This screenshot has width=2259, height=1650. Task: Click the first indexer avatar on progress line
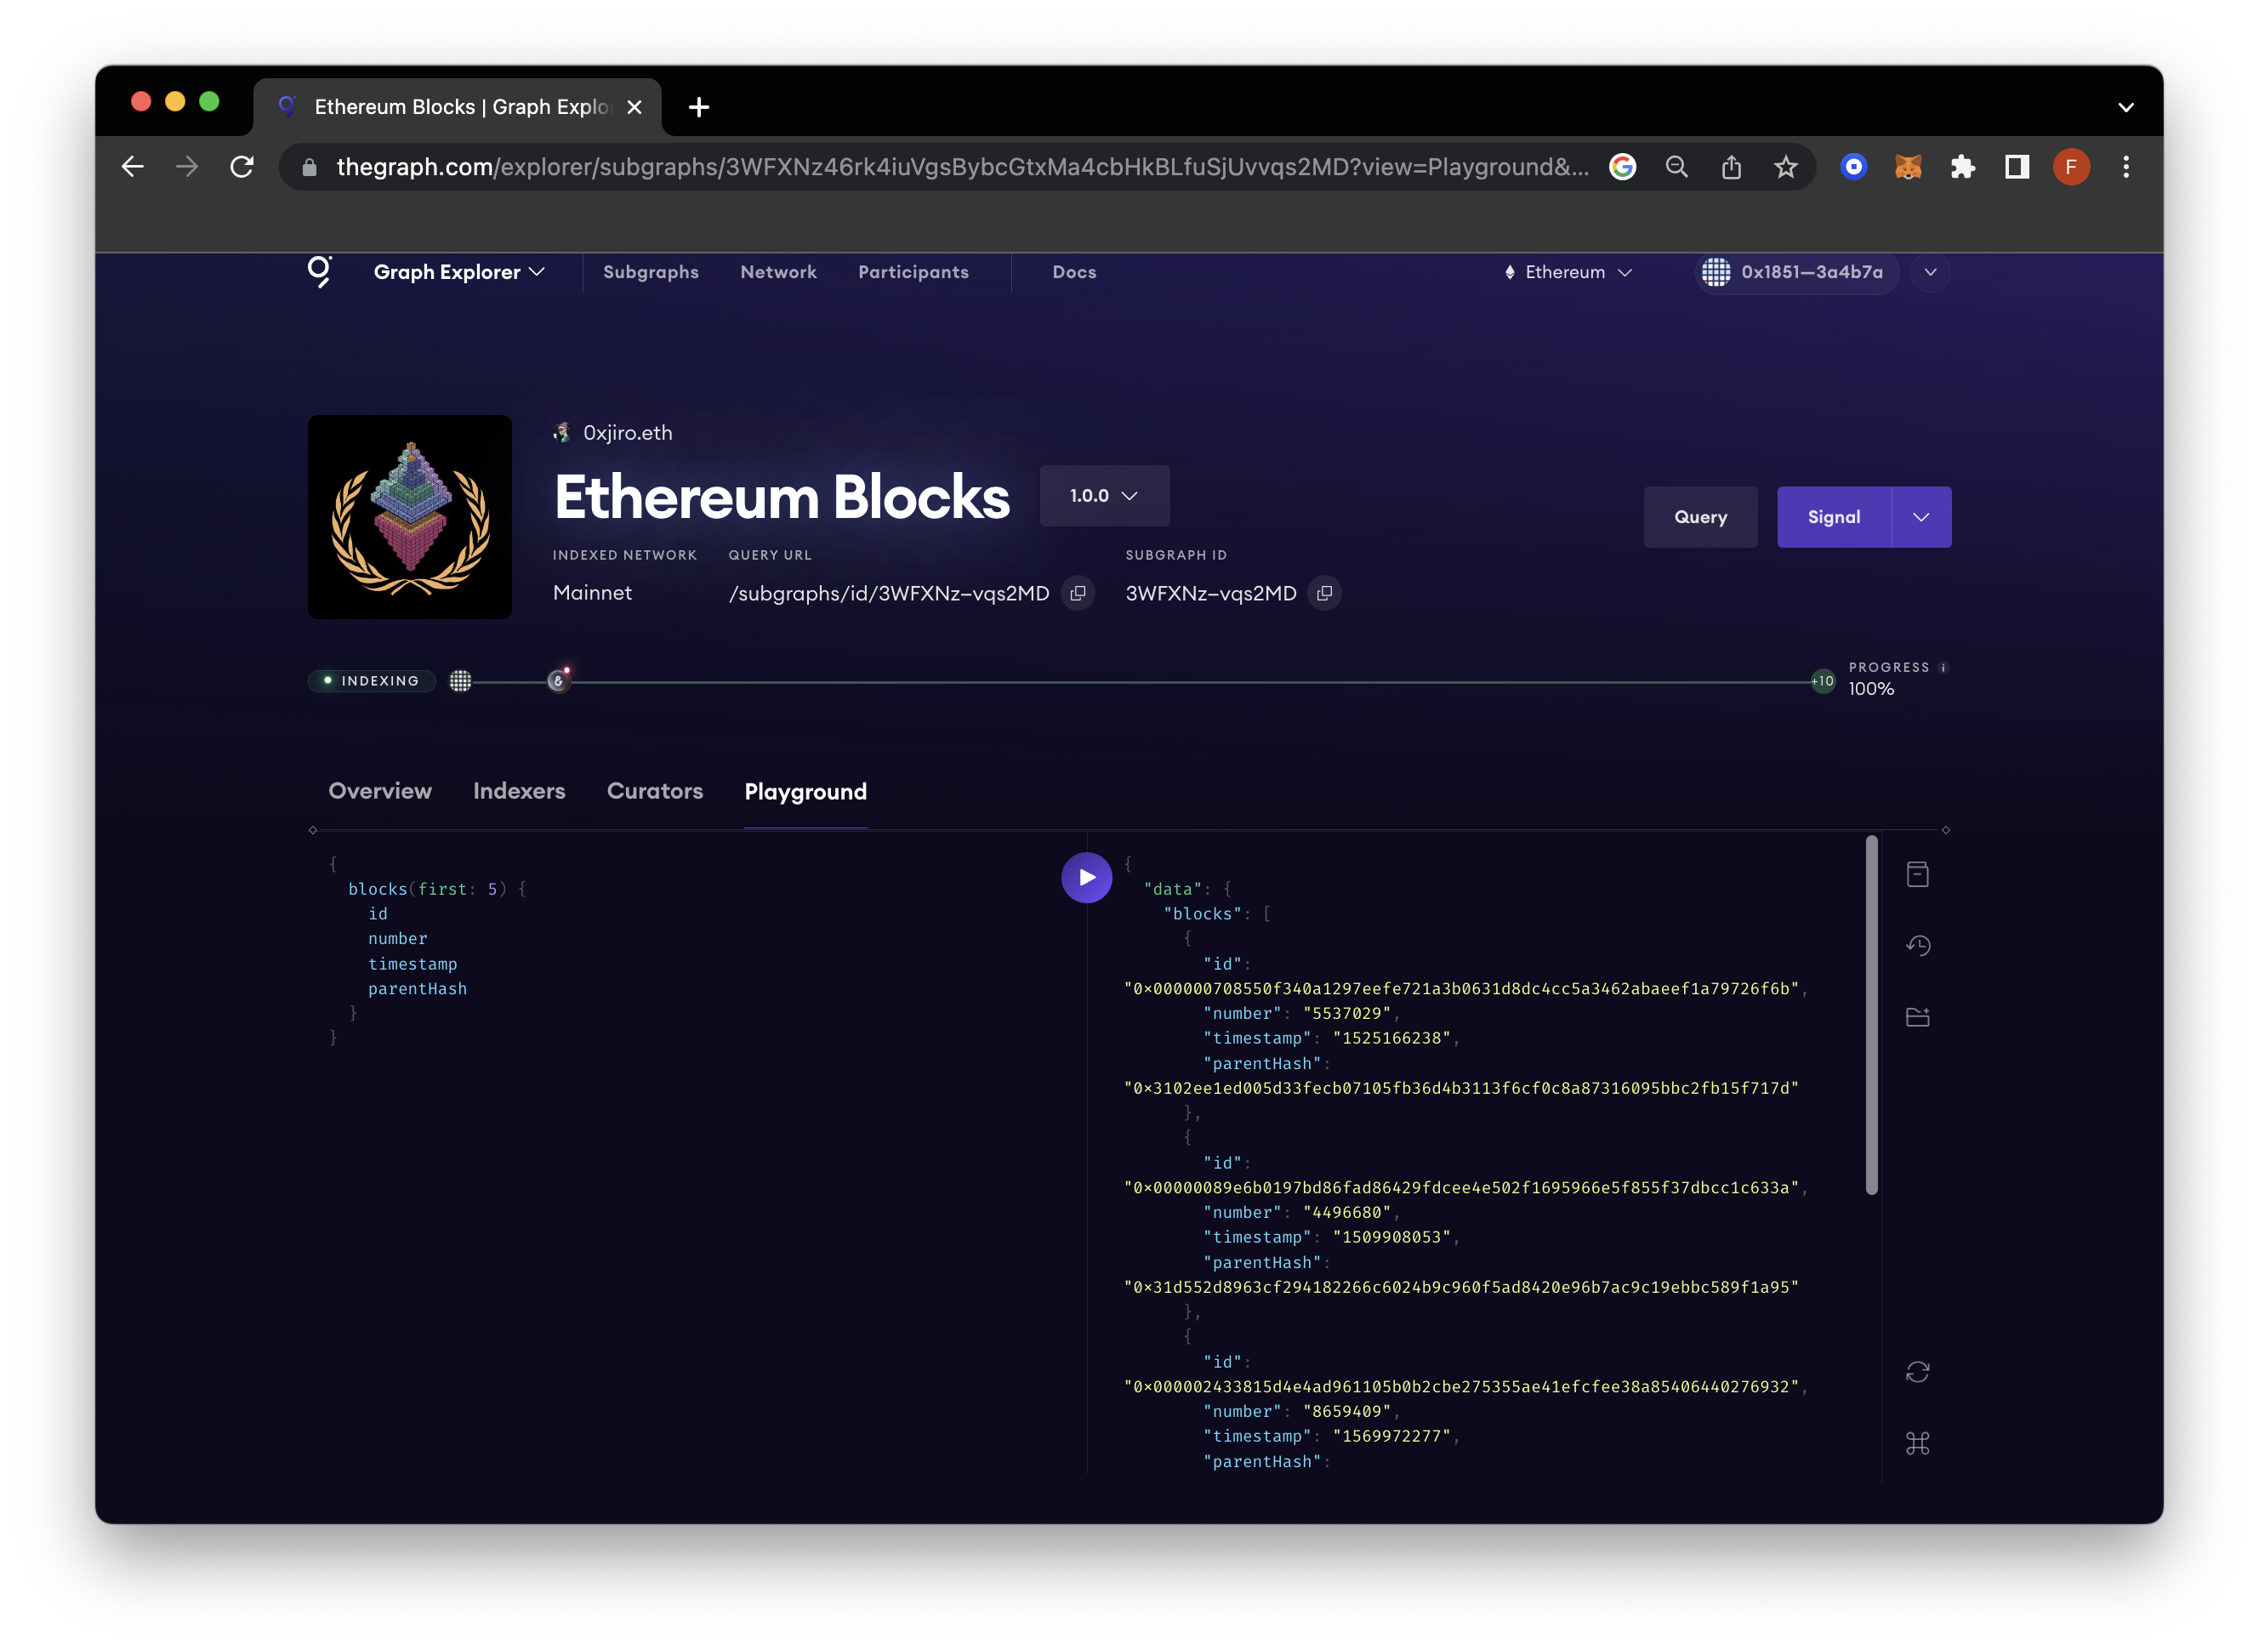click(x=460, y=681)
